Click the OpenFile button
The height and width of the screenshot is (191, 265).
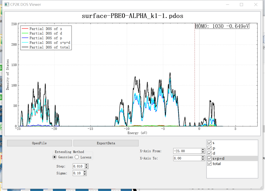tap(39, 143)
